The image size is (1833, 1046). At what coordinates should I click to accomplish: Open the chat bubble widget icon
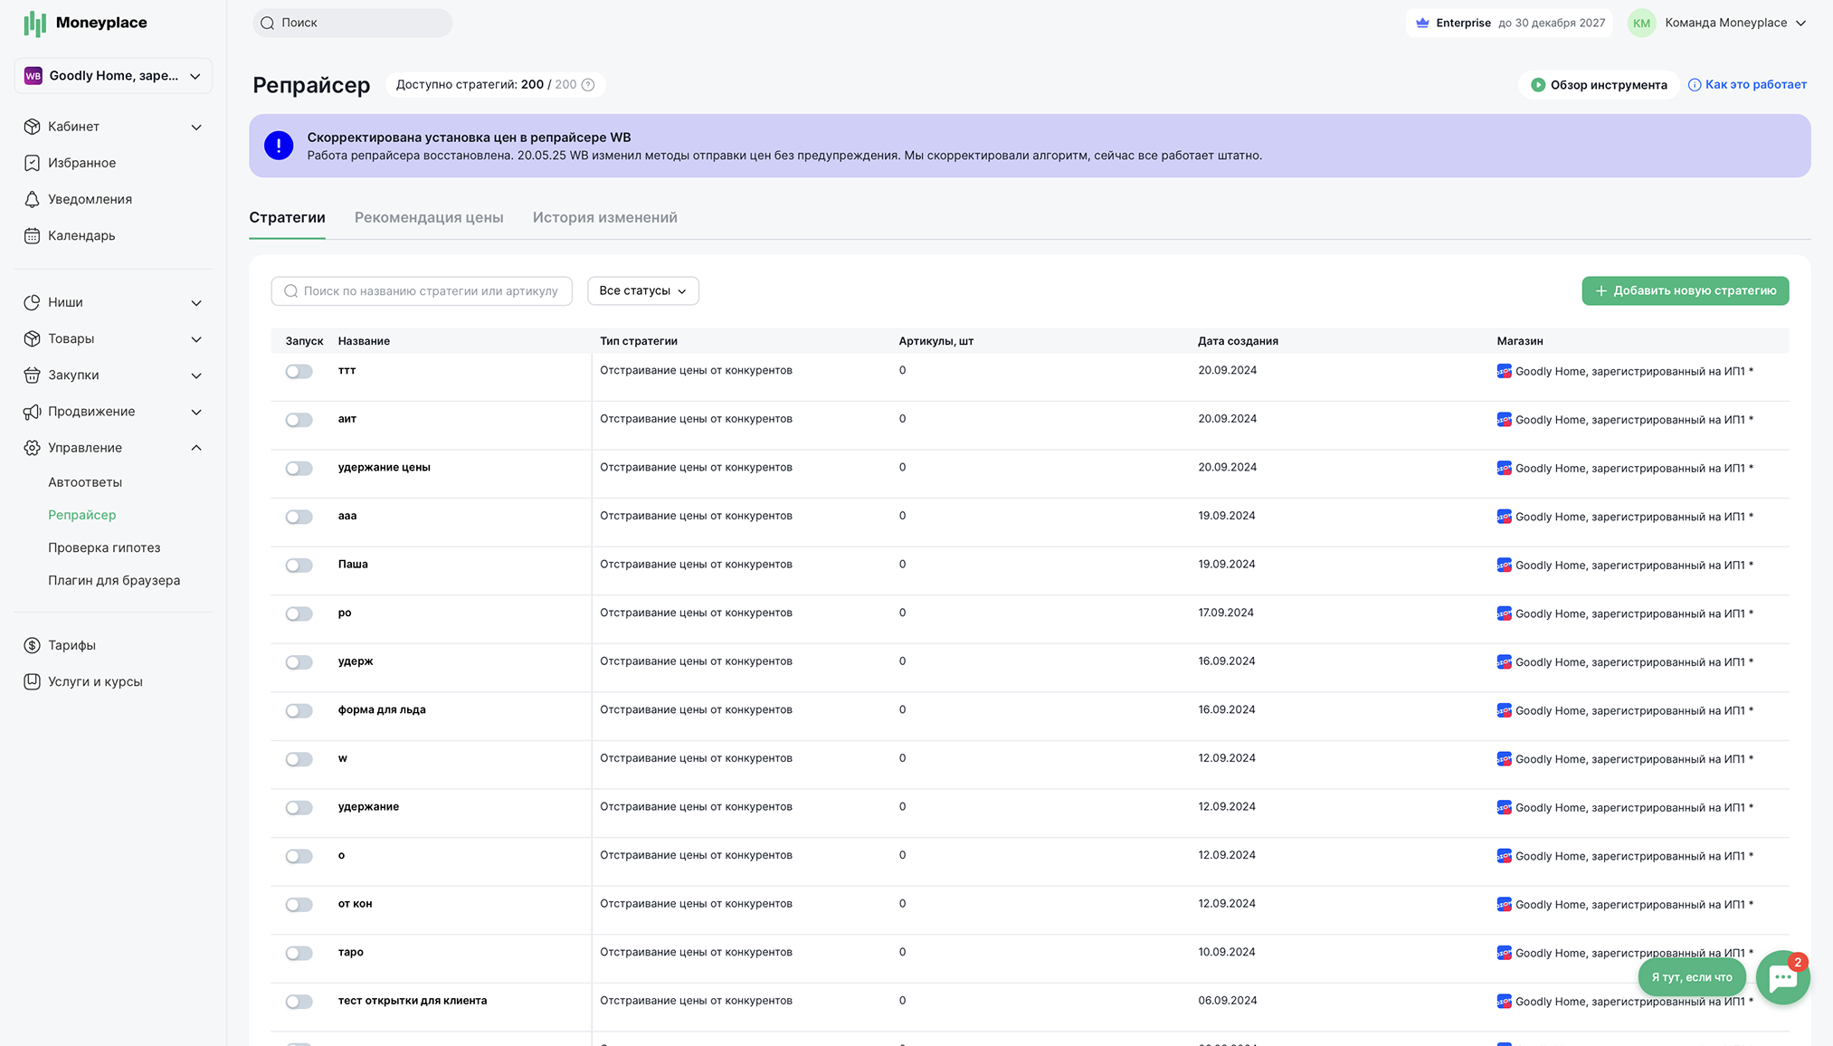1782,977
